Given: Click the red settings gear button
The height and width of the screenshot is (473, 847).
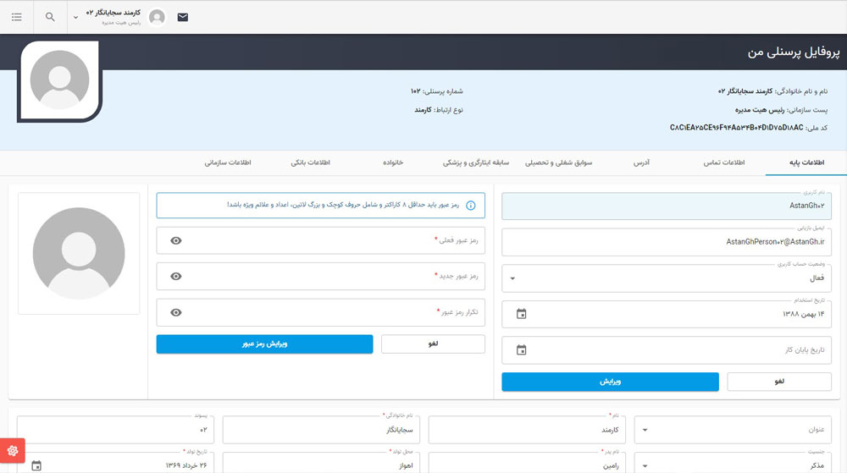Looking at the screenshot, I should (x=13, y=450).
